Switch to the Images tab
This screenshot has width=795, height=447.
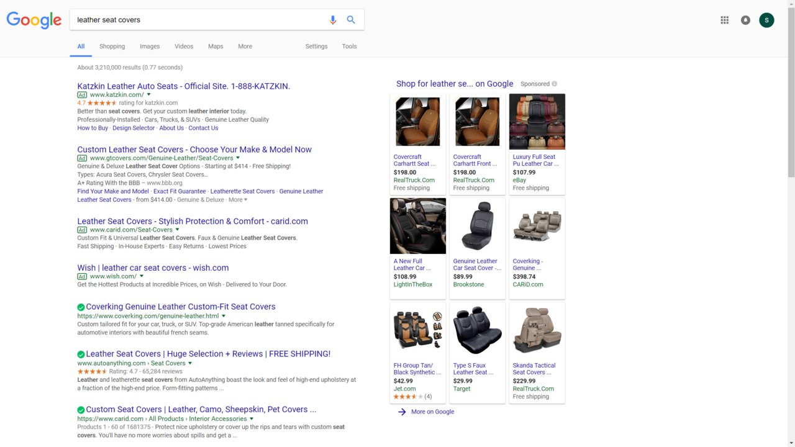coord(150,47)
